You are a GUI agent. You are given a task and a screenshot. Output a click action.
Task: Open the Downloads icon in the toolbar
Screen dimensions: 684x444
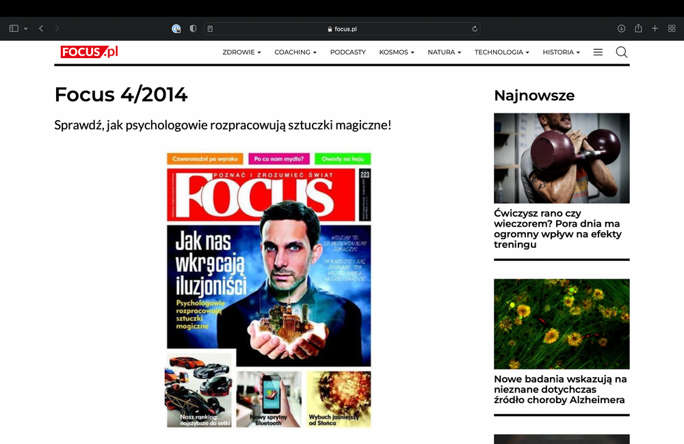click(x=621, y=28)
